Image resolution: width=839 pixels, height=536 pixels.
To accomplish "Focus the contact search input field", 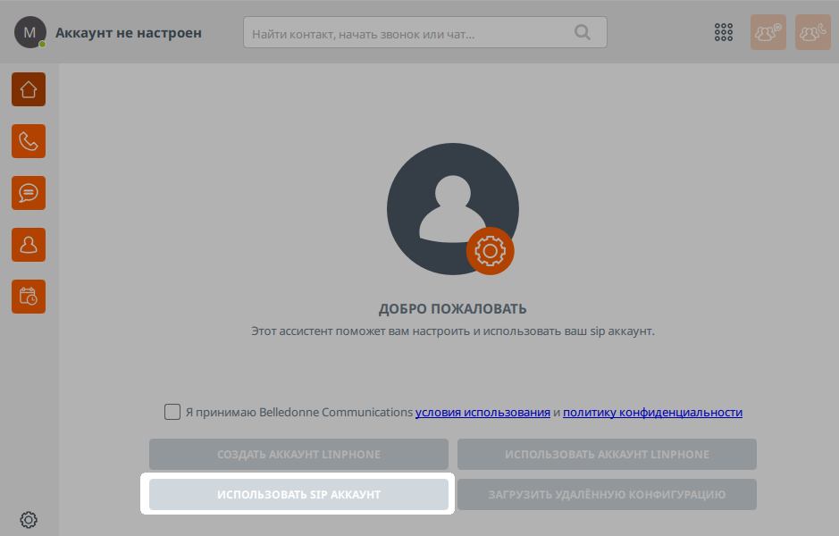I will point(424,33).
